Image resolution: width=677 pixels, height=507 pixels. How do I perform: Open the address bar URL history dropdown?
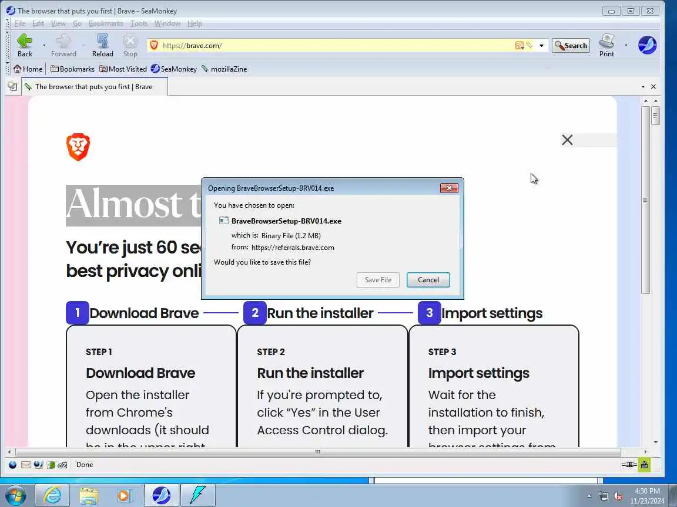(541, 45)
